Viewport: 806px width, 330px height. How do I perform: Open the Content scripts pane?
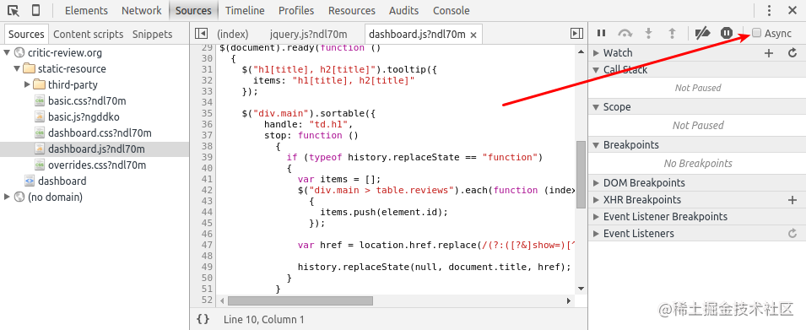point(89,34)
